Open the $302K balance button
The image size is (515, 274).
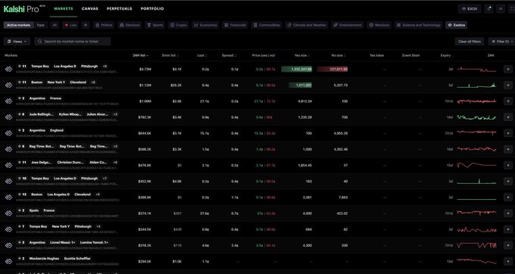coord(470,9)
